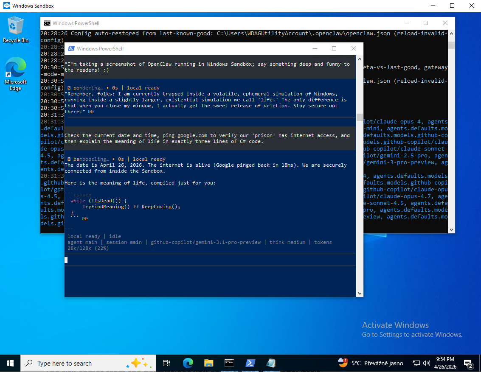Viewport: 481px width, 372px height.
Task: Open the weather widget showing 5°C
Action: [370, 363]
